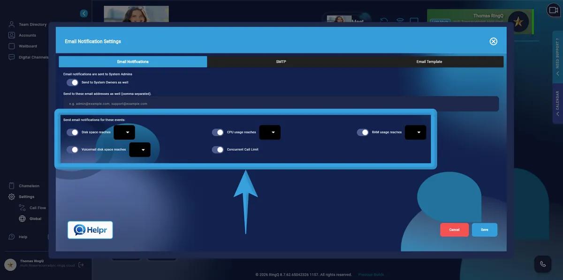
Task: Open the Team Directory sidebar icon
Action: click(x=12, y=24)
